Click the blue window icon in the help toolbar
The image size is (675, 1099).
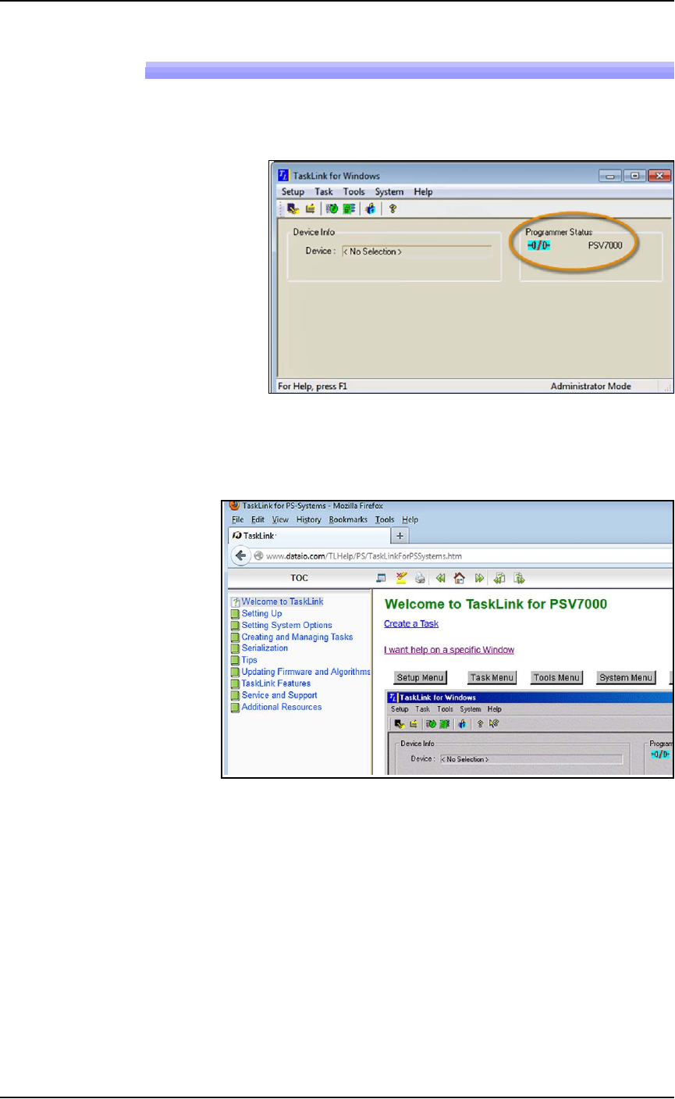(x=382, y=579)
